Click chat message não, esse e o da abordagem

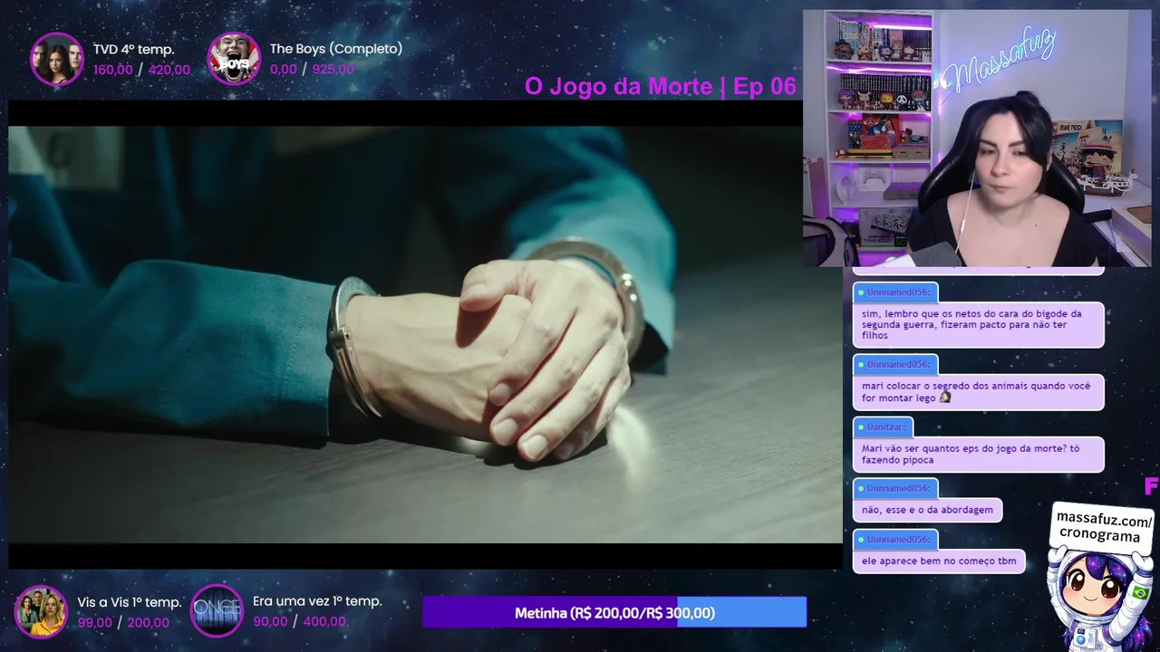[927, 510]
